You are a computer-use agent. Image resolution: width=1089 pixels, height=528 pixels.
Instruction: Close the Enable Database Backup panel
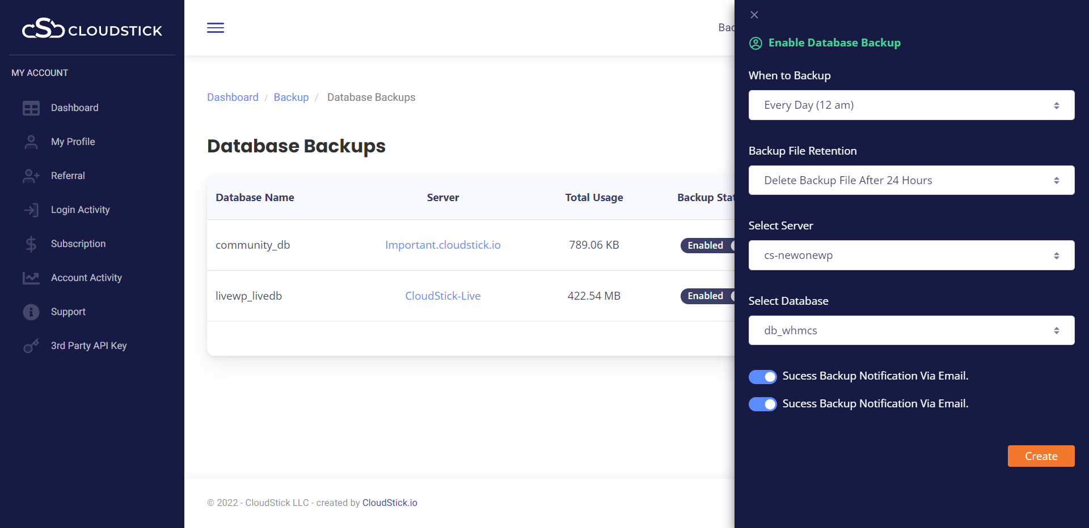click(754, 15)
